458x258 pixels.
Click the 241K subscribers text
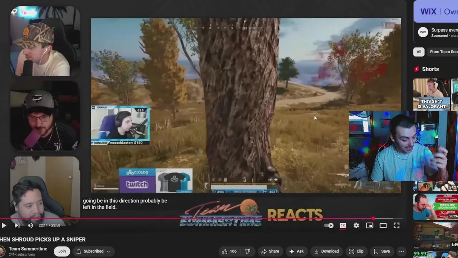click(22, 254)
